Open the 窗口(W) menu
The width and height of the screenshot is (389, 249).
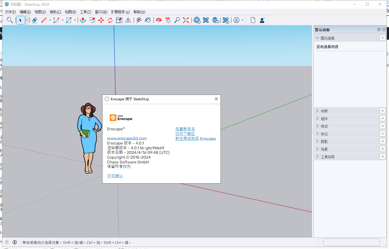[101, 12]
